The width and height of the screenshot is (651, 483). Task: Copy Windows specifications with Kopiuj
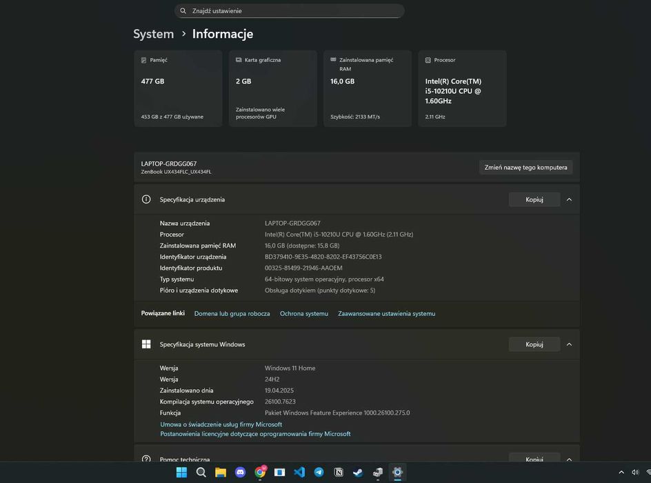(x=534, y=344)
